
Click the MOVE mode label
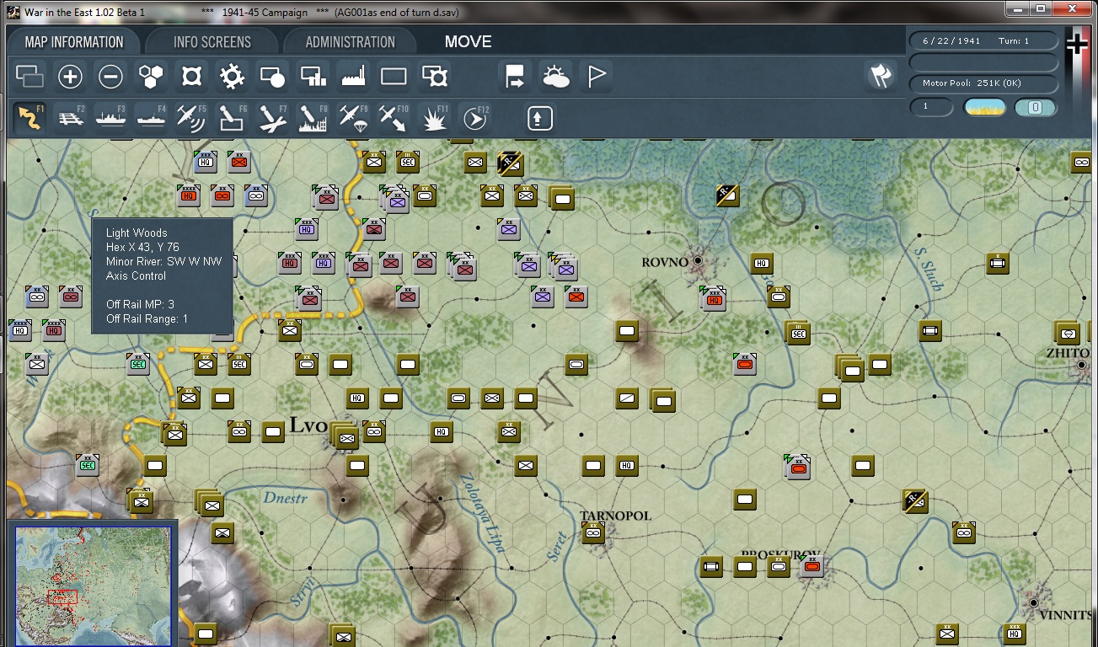tap(468, 42)
